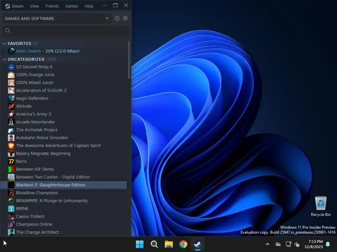
Task: Click the Alien Swarm game icon
Action: click(11, 51)
